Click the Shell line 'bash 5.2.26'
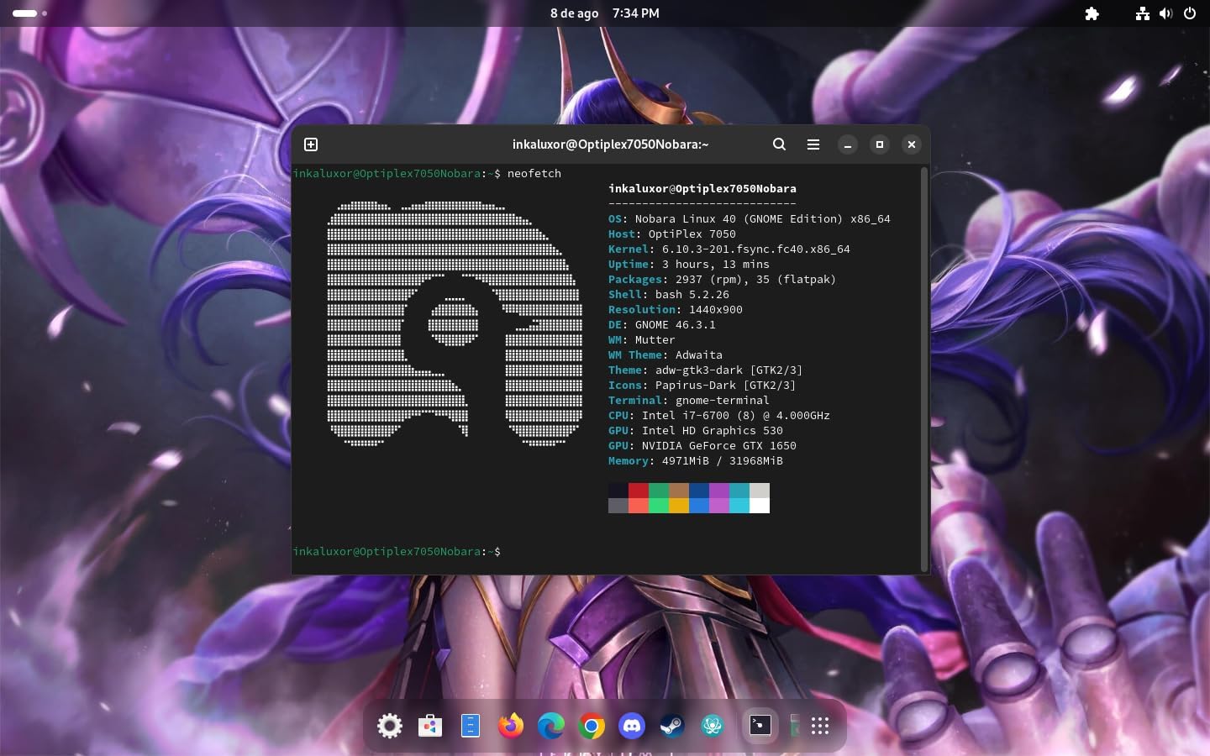The width and height of the screenshot is (1210, 756). (x=669, y=294)
